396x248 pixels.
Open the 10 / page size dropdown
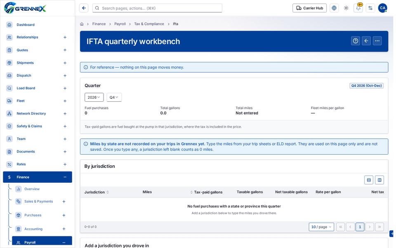coord(321,227)
